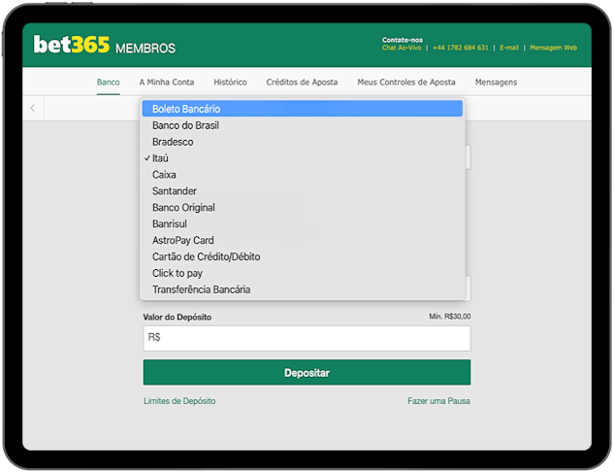Image resolution: width=614 pixels, height=472 pixels.
Task: Select the checked Itaú option
Action: click(x=161, y=158)
